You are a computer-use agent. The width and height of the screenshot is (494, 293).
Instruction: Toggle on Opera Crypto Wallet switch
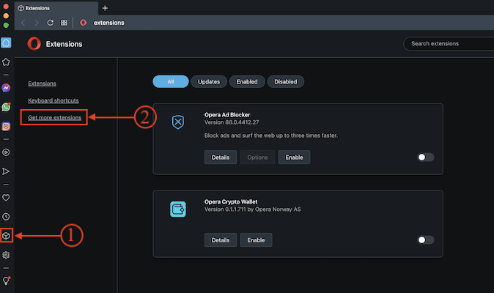coord(425,240)
